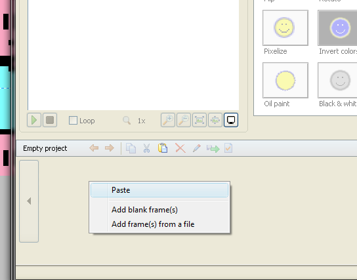
Task: Toggle the monitor preview icon
Action: click(231, 120)
